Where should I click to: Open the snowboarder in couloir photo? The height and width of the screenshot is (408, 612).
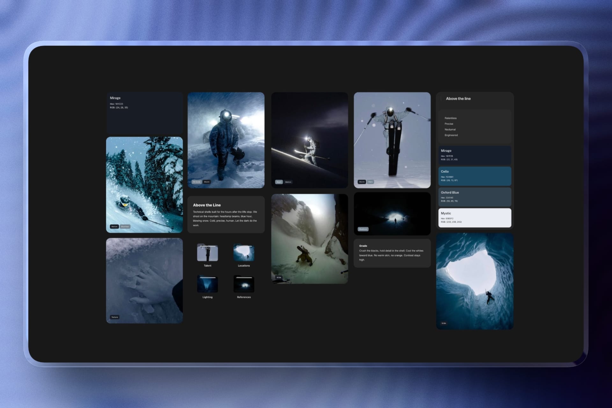(310, 239)
